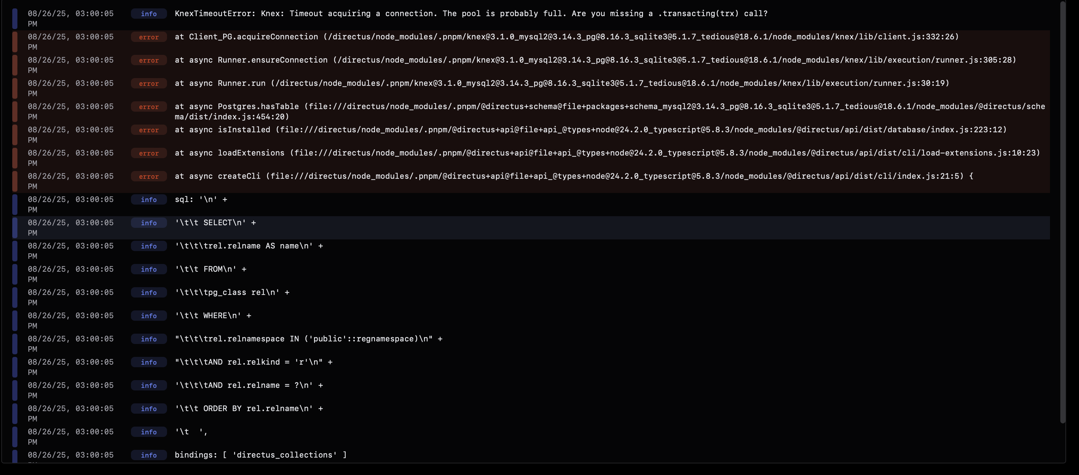Viewport: 1079px width, 475px height.
Task: Select the highlighted SELECT log row
Action: [215, 223]
